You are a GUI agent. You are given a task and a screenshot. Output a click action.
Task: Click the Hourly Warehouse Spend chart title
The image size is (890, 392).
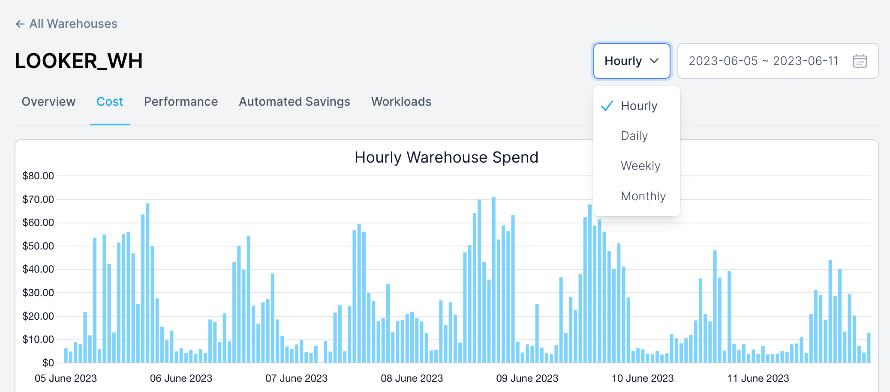pyautogui.click(x=446, y=157)
